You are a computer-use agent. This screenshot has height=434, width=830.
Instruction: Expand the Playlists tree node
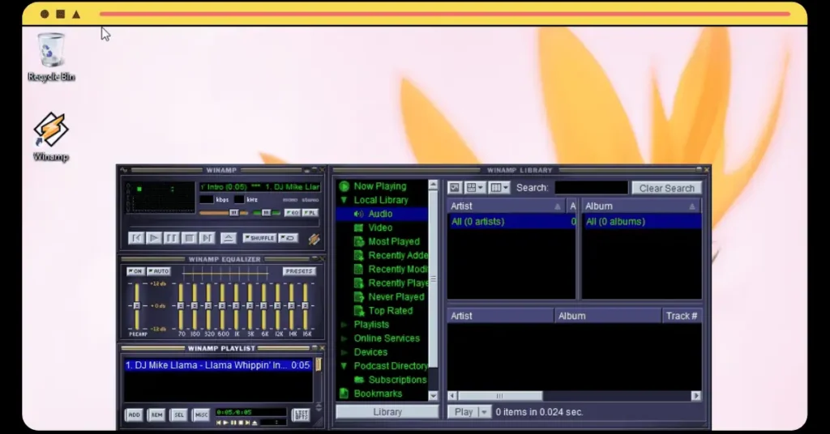344,325
